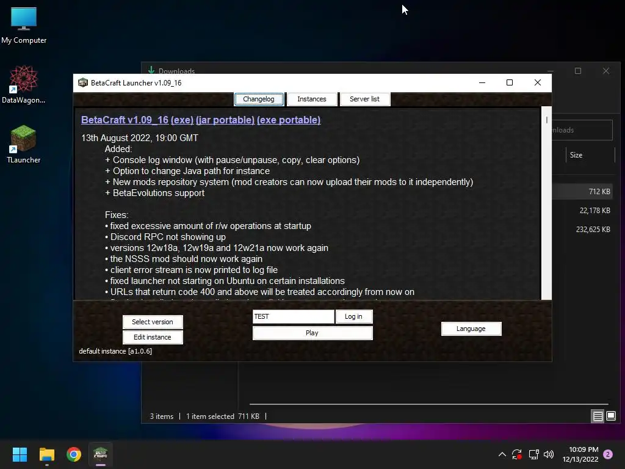Image resolution: width=625 pixels, height=469 pixels.
Task: Click the '13th August 2022, 19:00 GMT' line
Action: click(140, 138)
